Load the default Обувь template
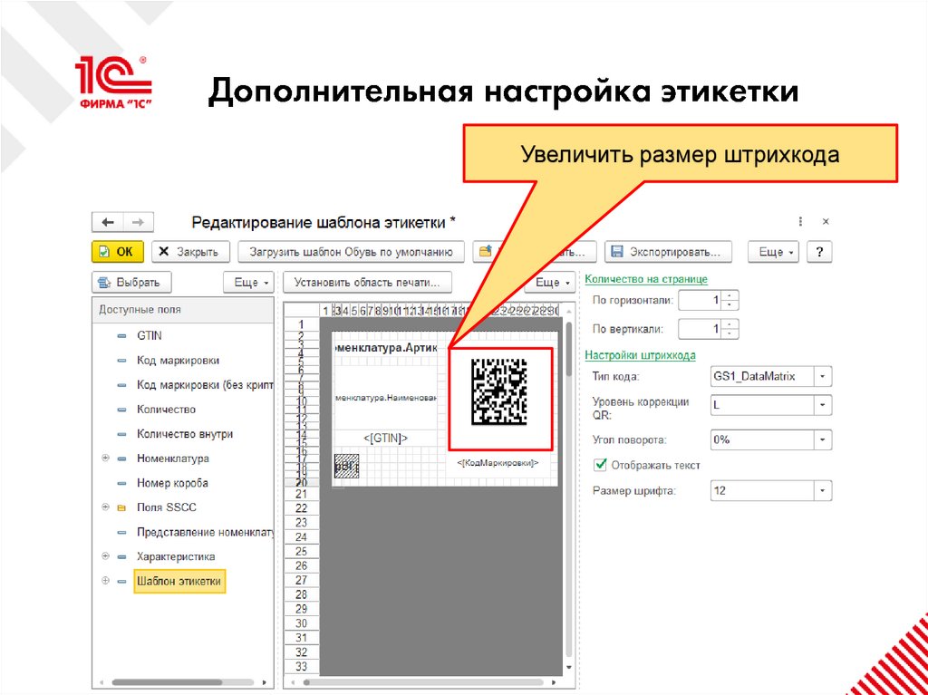This screenshot has width=928, height=695. coord(351,252)
